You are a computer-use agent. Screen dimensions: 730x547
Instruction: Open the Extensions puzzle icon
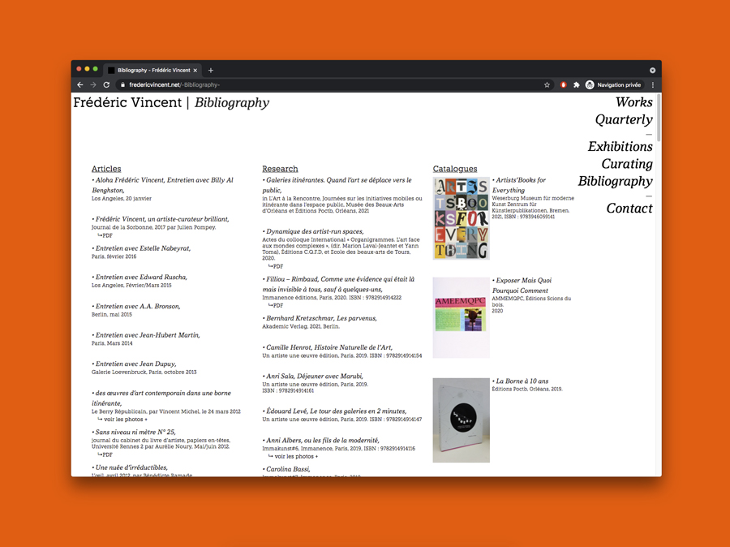(577, 84)
